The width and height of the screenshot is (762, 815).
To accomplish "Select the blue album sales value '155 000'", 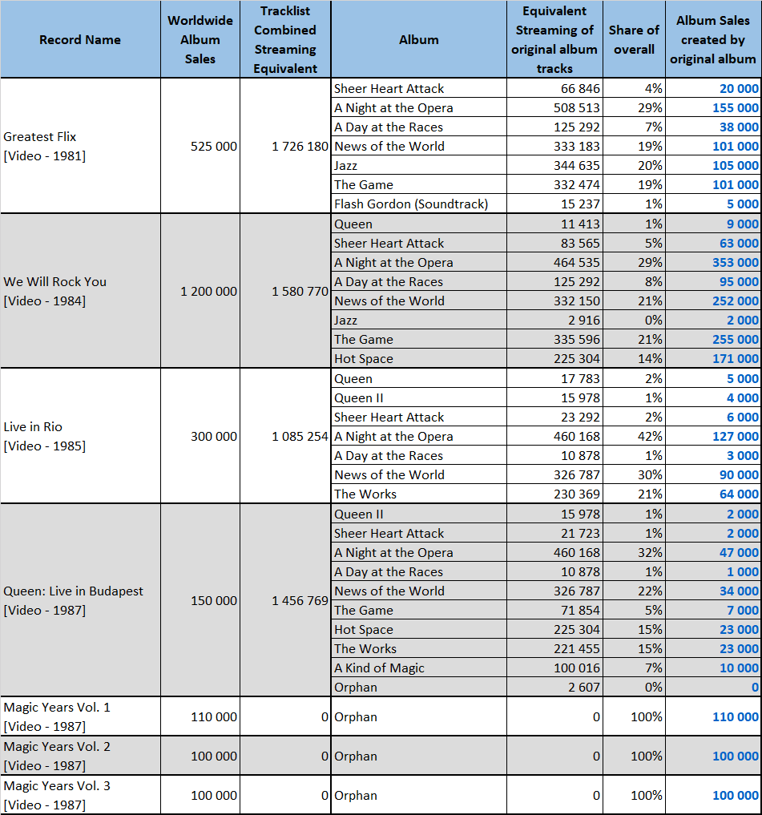I will [x=736, y=108].
